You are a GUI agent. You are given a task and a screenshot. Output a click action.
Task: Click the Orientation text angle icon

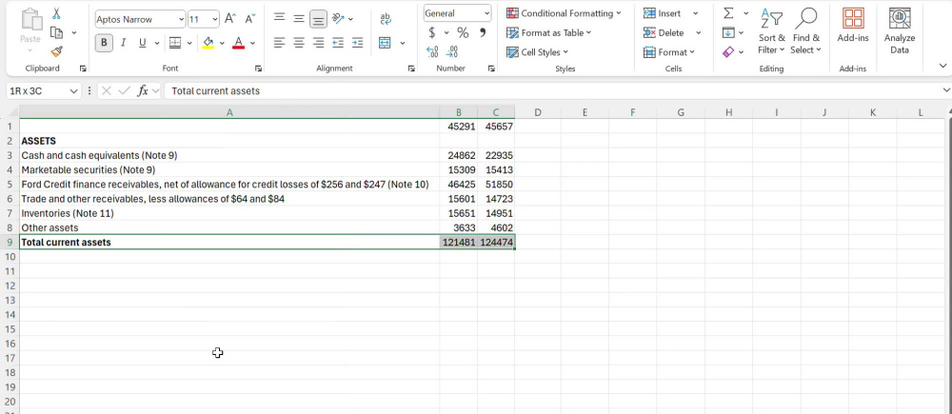click(338, 18)
